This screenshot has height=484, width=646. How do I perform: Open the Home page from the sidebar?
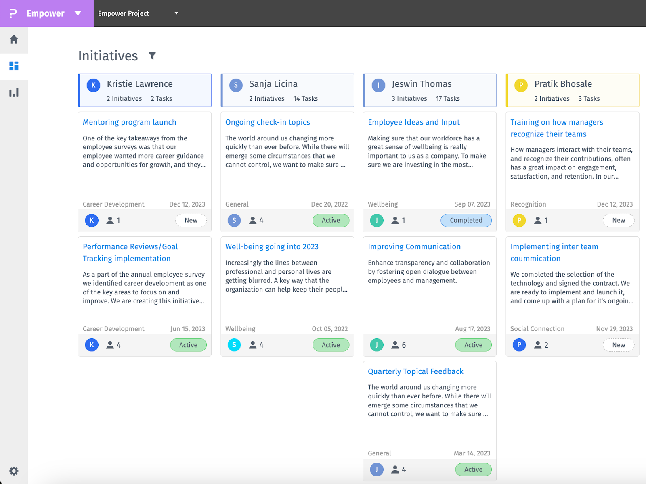pos(14,39)
